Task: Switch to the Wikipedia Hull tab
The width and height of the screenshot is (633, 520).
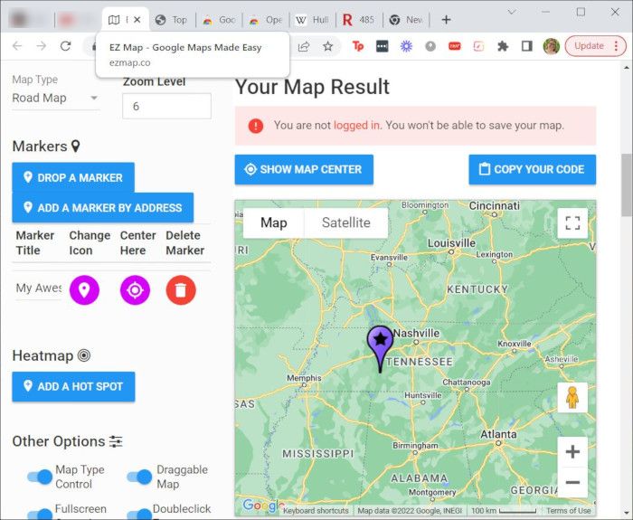Action: [x=313, y=19]
